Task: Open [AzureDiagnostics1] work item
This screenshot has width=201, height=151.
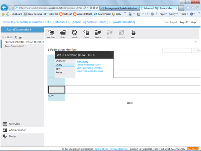Action: 14,46
